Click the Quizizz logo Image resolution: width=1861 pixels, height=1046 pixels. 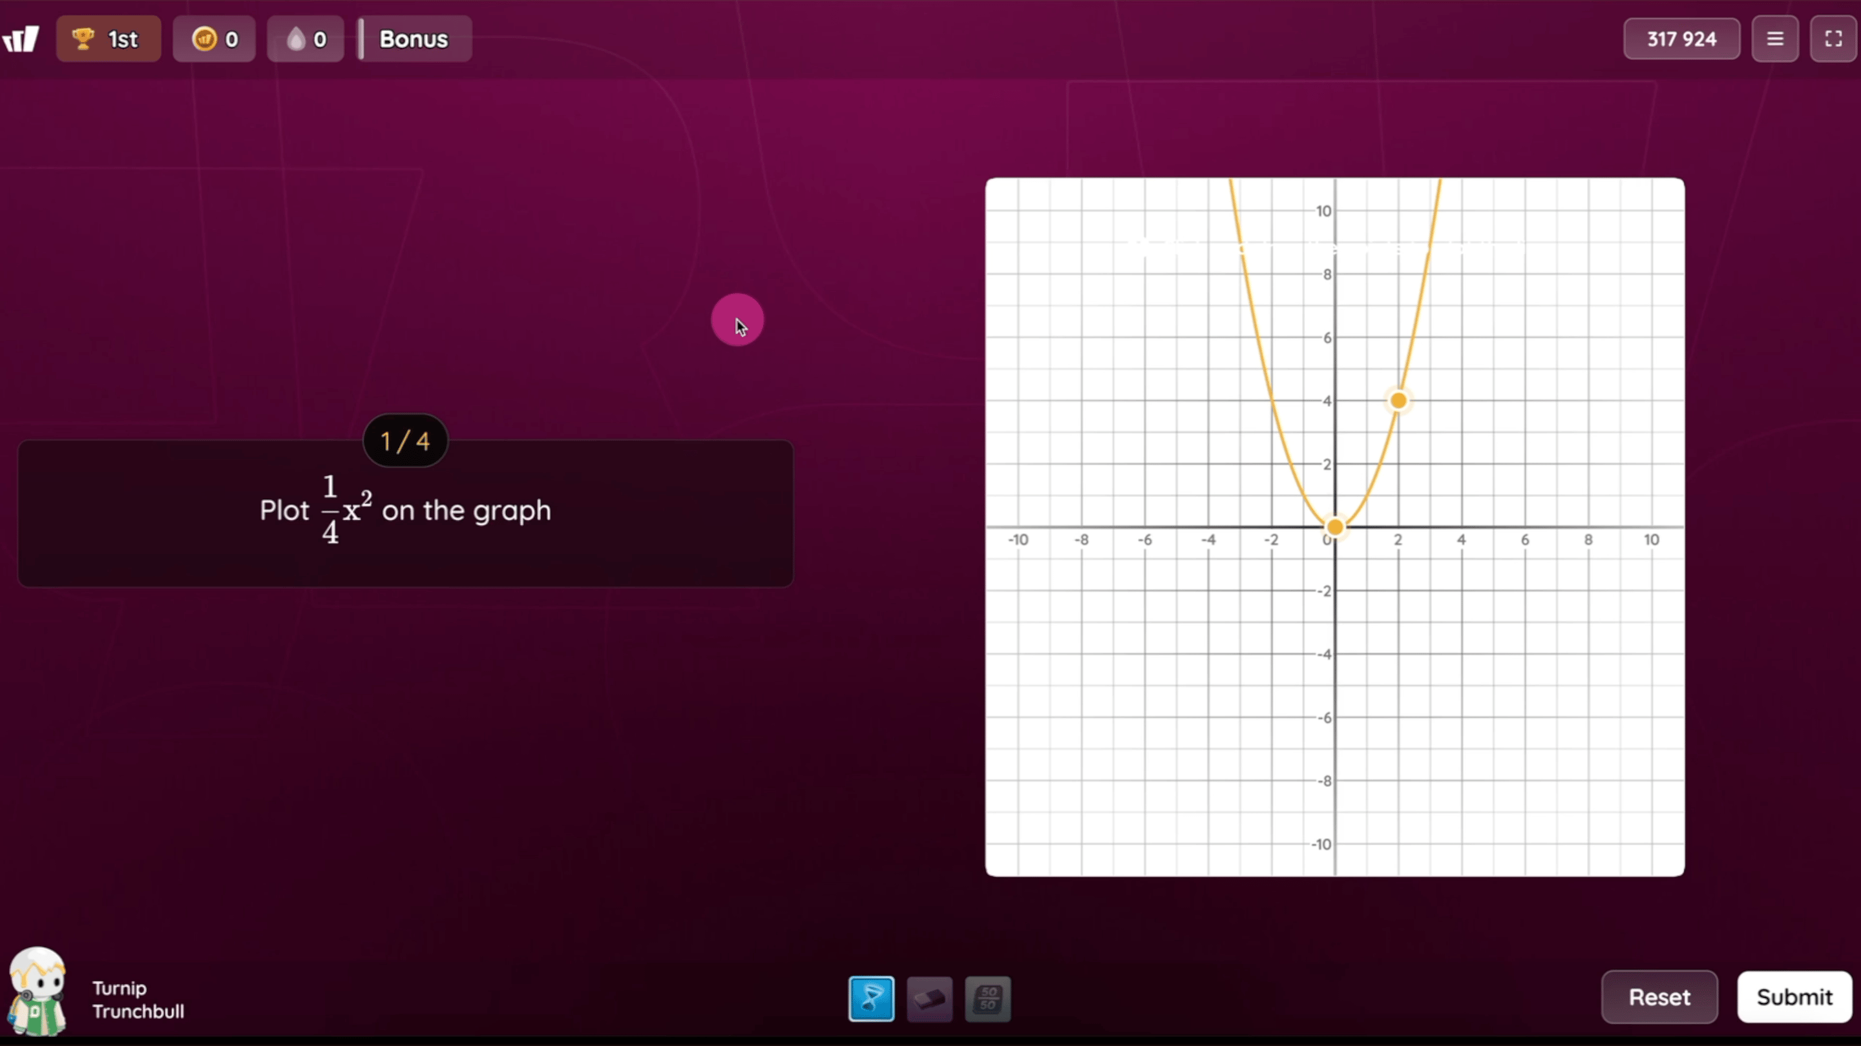pos(20,39)
